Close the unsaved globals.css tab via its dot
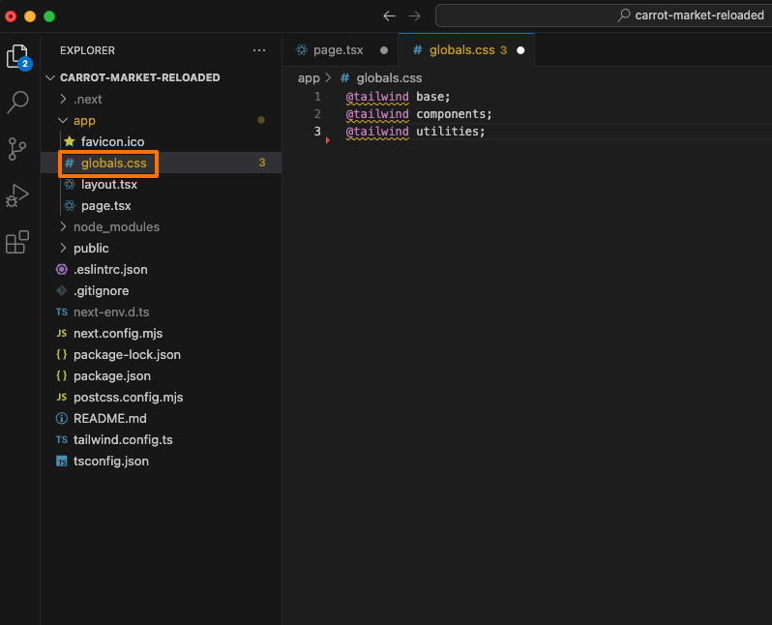This screenshot has width=772, height=625. coord(520,50)
